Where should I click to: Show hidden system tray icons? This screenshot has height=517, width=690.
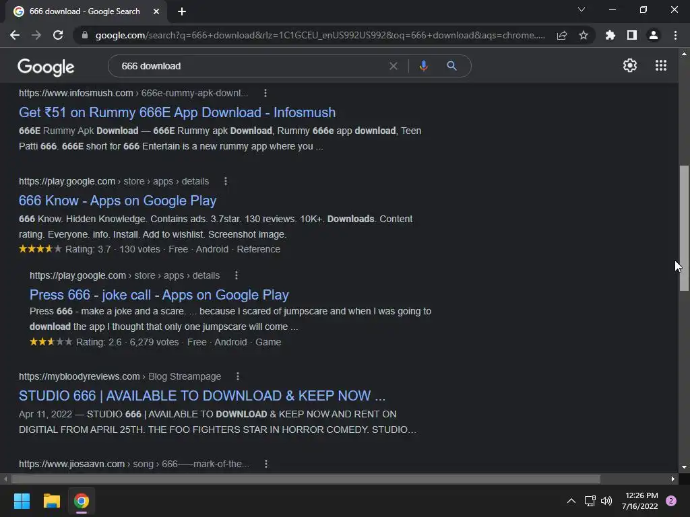(571, 501)
